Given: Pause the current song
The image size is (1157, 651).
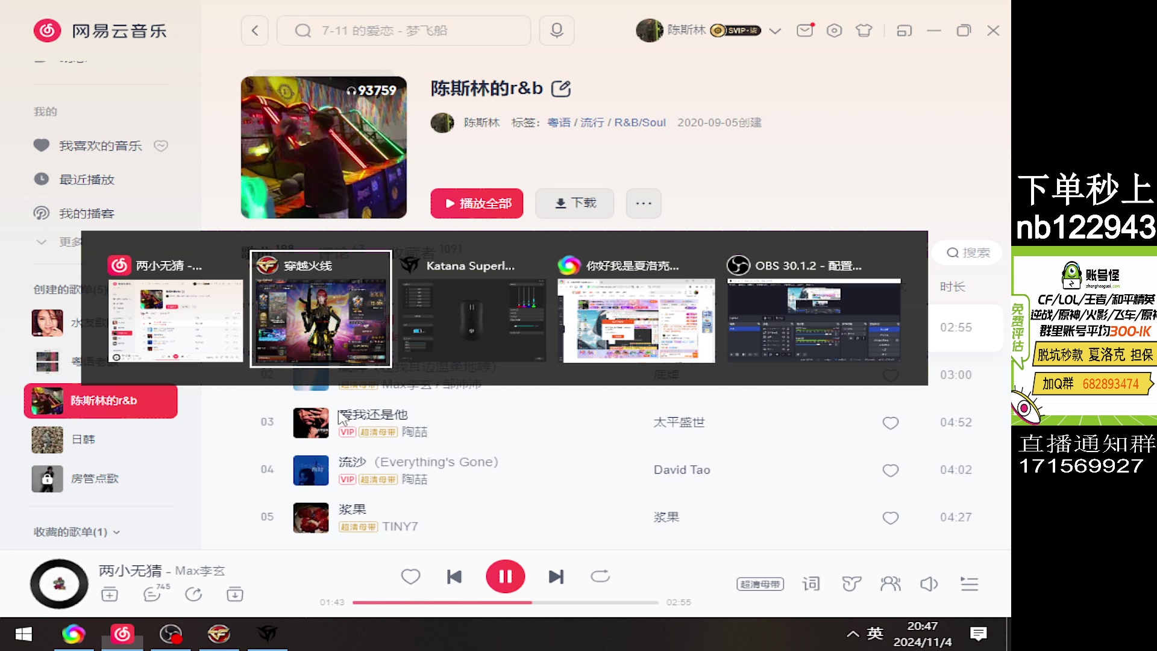Looking at the screenshot, I should click(x=506, y=577).
